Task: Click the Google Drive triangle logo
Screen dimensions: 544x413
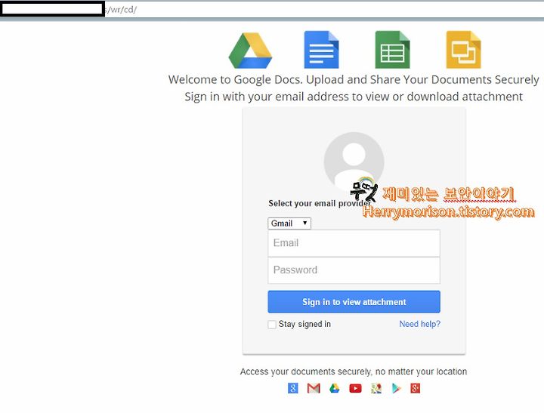Action: point(250,51)
